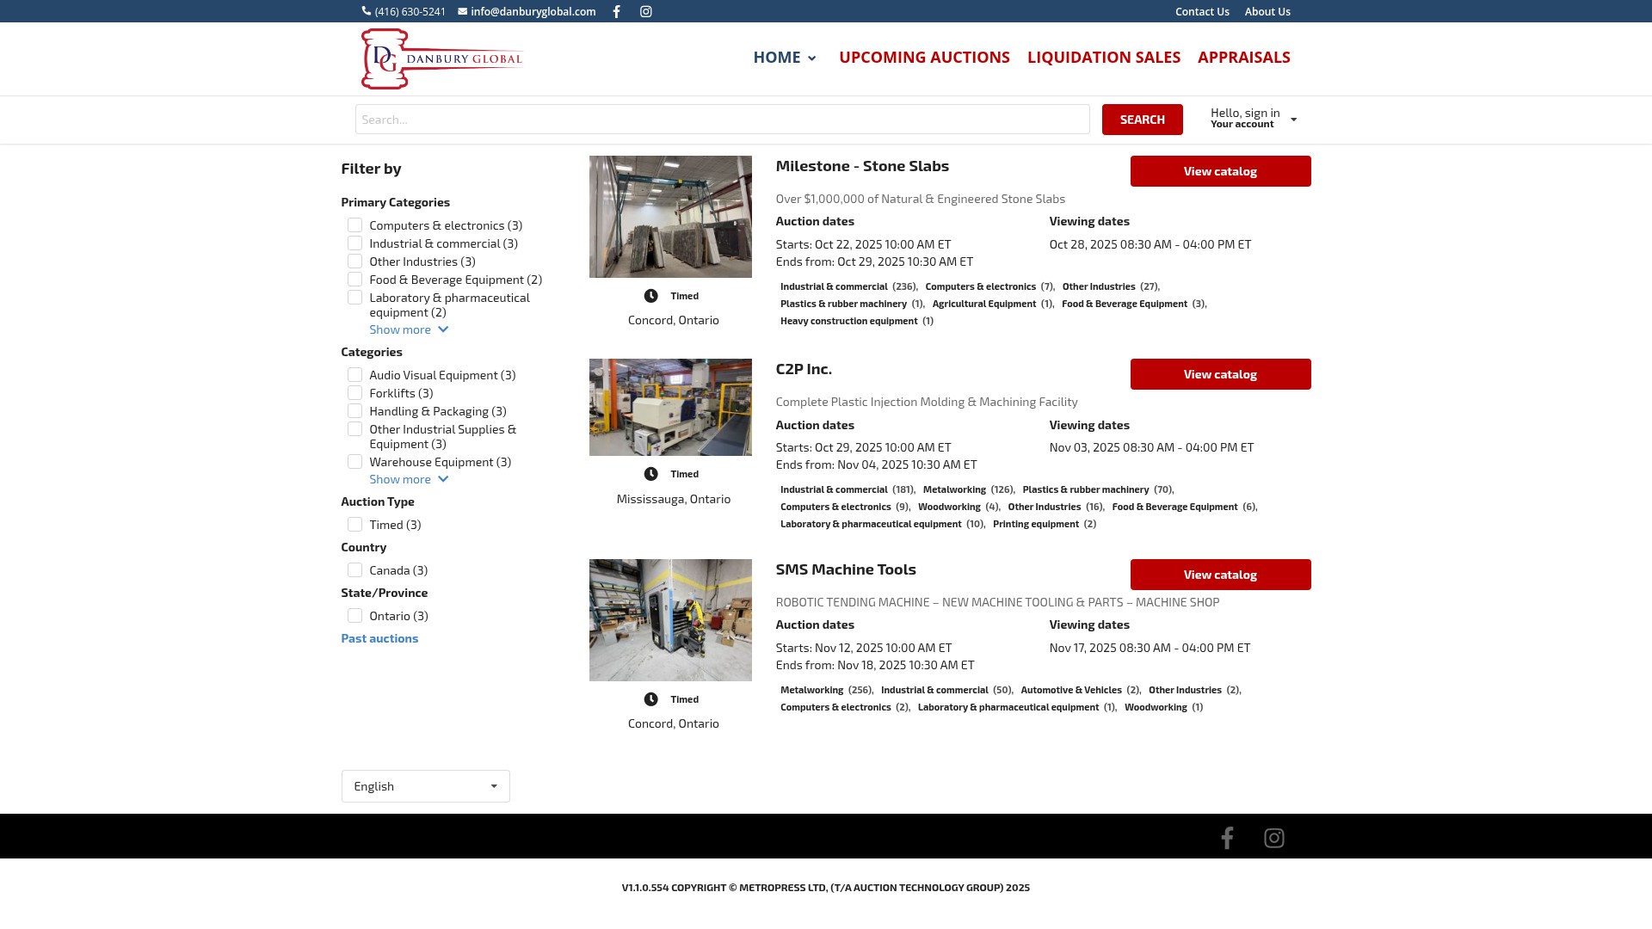This screenshot has width=1652, height=929.
Task: Open Hello sign in account dropdown
Action: click(x=1254, y=119)
